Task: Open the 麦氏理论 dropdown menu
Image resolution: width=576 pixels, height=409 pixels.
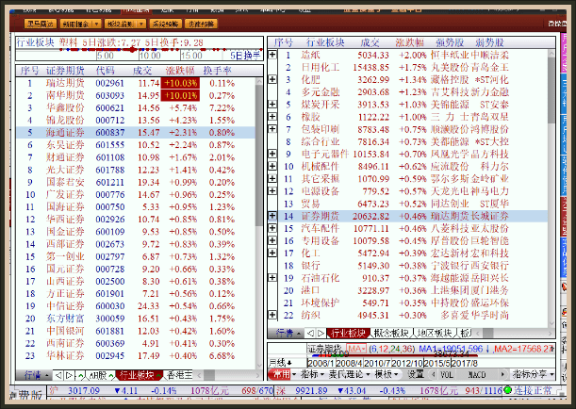Action: pos(349,374)
